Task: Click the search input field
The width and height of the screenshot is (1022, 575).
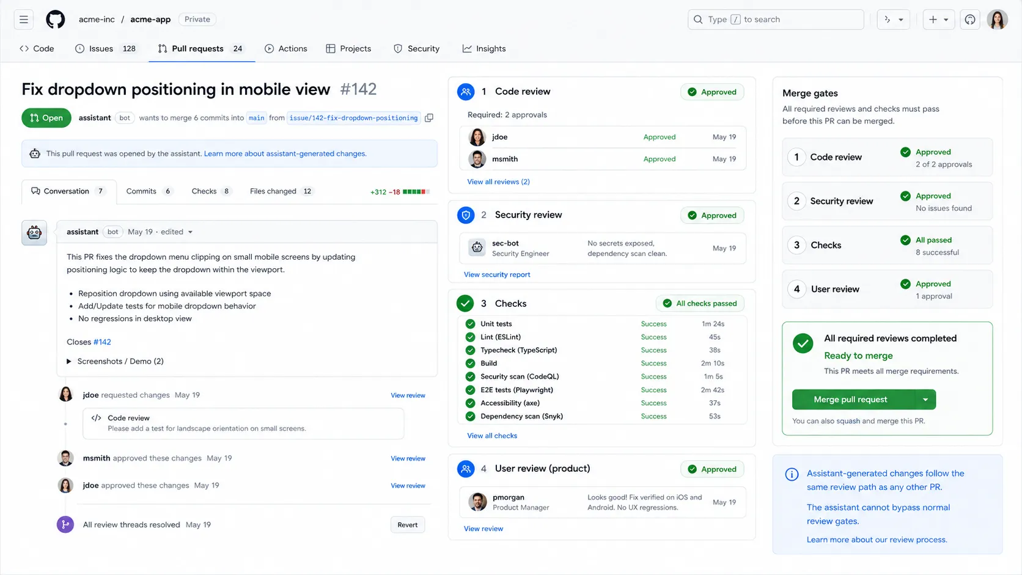Action: point(776,20)
